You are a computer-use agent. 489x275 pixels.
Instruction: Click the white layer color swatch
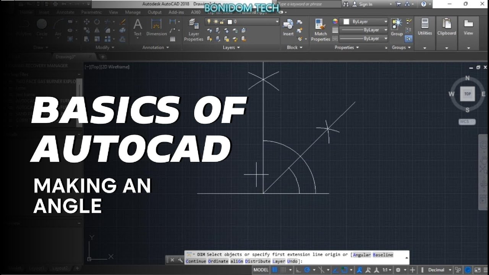[230, 22]
